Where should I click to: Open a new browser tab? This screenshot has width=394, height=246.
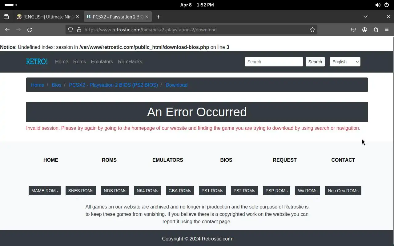158,17
